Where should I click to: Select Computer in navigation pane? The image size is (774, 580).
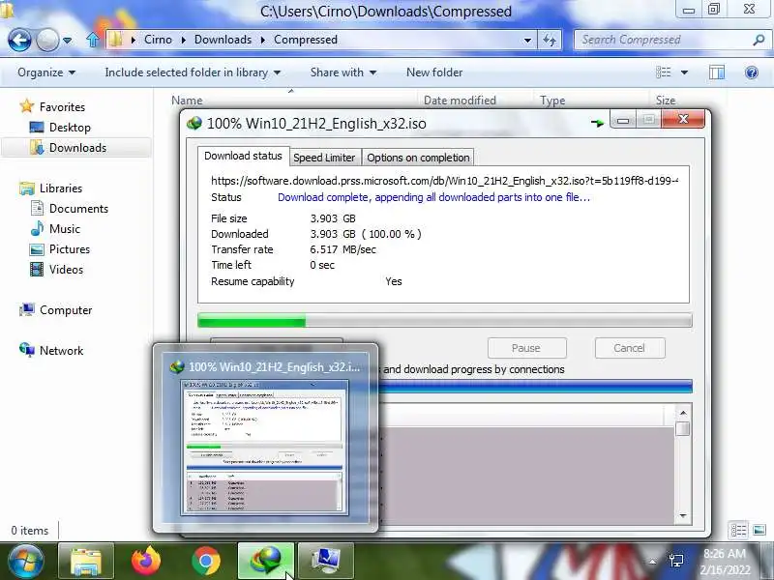[66, 310]
